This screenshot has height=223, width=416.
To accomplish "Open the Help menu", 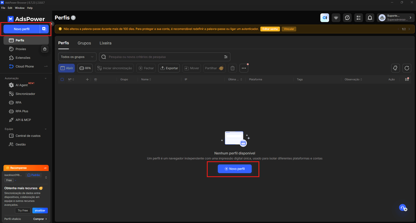I will point(30,8).
